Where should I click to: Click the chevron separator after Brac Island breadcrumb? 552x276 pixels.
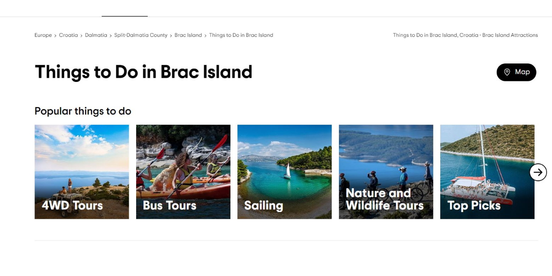[206, 35]
